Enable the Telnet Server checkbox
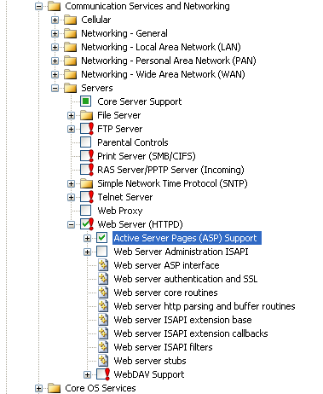Screen dimensions: 323x394 point(85,197)
